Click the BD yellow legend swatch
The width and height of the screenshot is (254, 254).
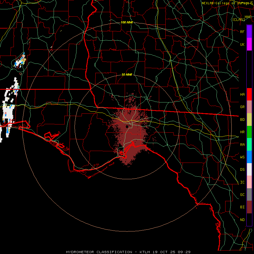pyautogui.click(x=249, y=120)
